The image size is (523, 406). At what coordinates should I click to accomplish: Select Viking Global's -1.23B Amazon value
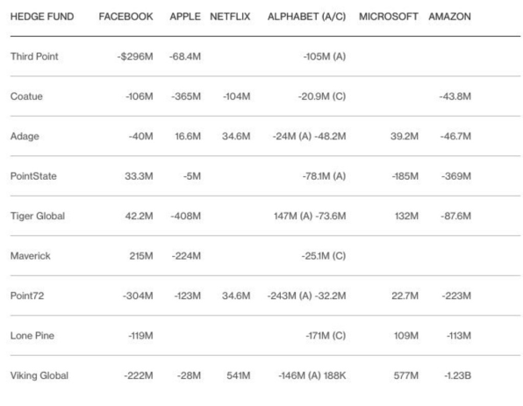coord(458,375)
